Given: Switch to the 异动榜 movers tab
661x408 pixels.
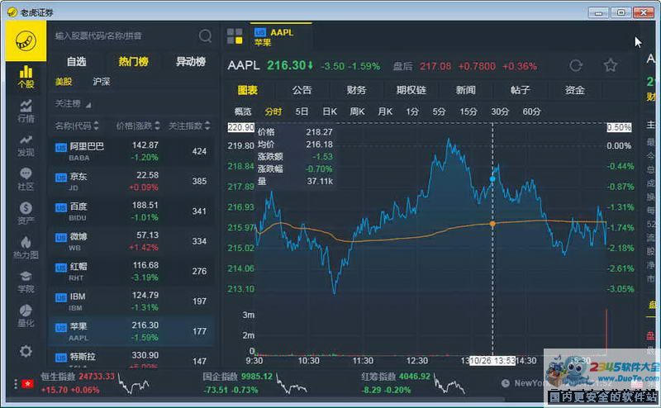Looking at the screenshot, I should [x=191, y=62].
